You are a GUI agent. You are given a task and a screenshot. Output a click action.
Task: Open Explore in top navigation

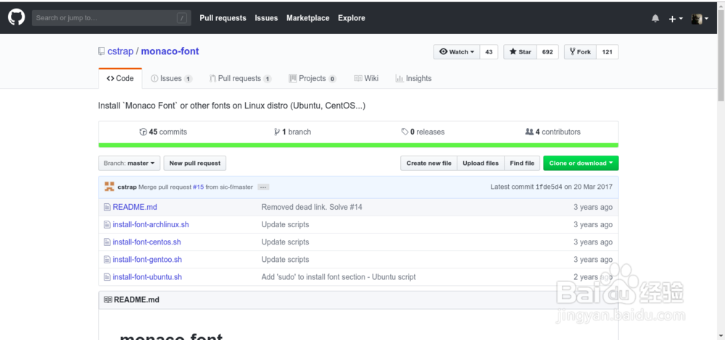[x=352, y=18]
